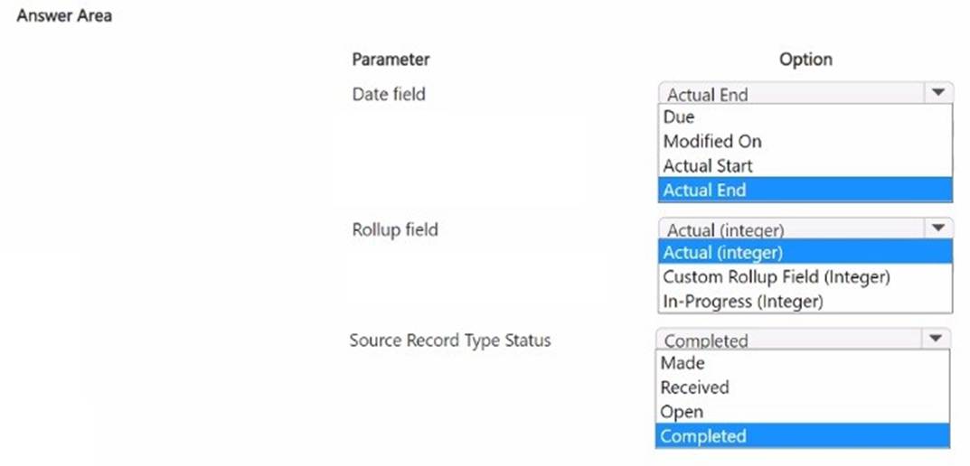970x466 pixels.
Task: Select the highlighted Actual (integer) list item
Action: (723, 252)
